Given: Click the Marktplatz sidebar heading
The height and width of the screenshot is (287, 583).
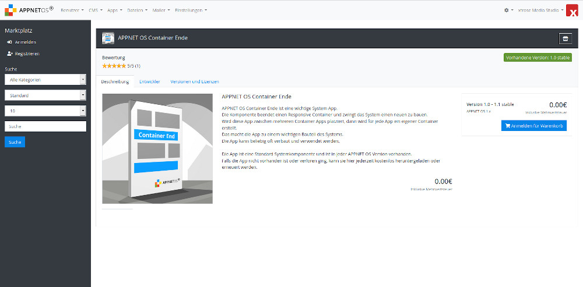Looking at the screenshot, I should coord(19,30).
